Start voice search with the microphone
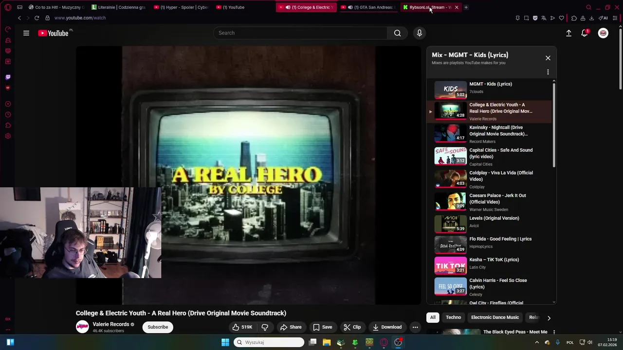The image size is (623, 350). click(x=420, y=33)
